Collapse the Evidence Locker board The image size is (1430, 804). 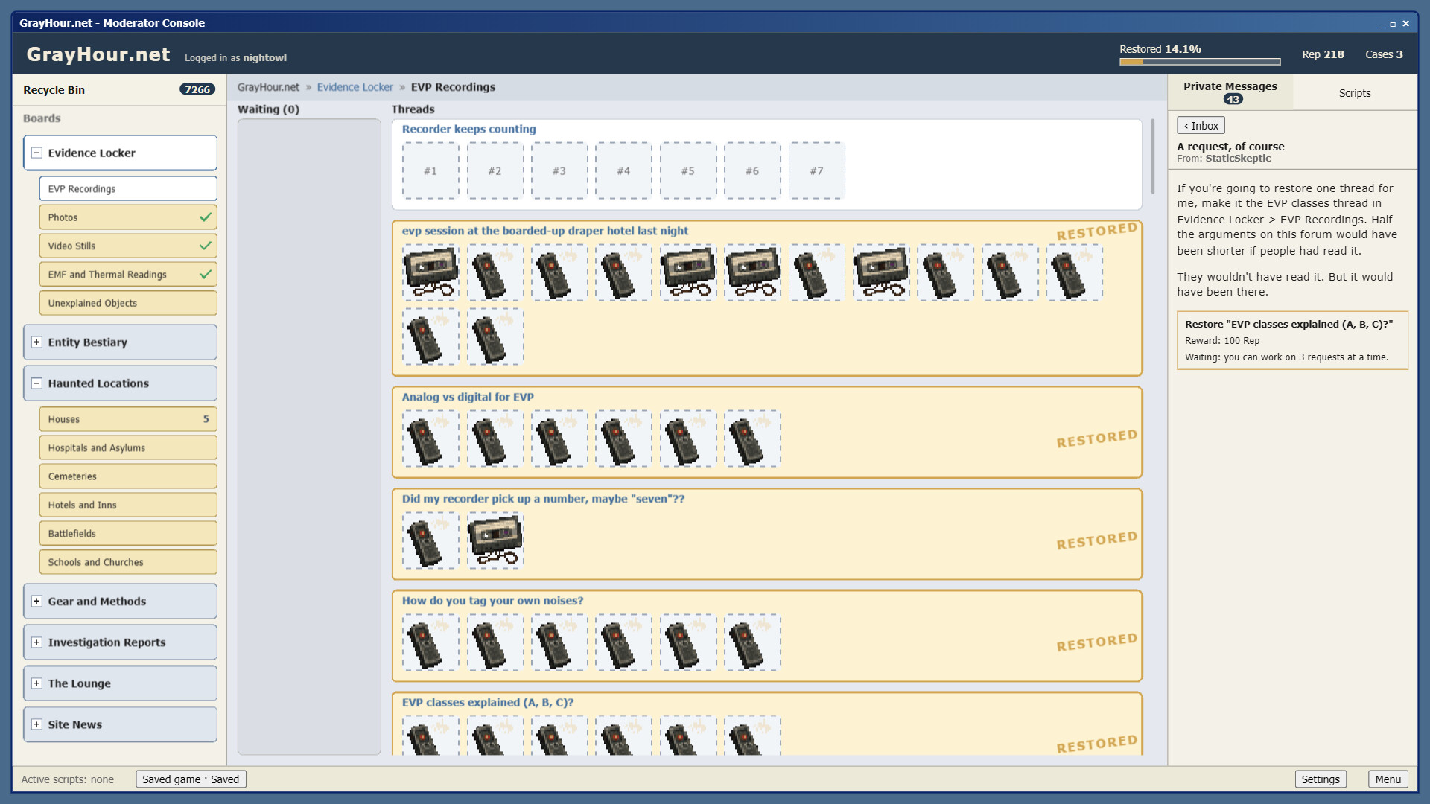click(36, 153)
